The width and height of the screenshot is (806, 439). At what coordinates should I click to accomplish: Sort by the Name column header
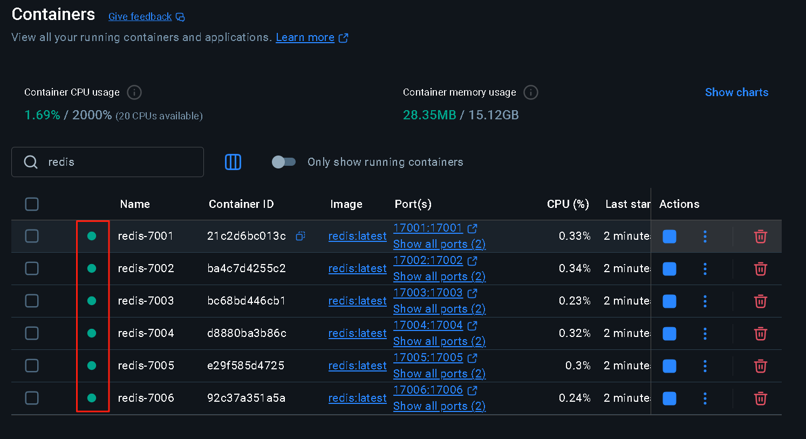point(135,204)
